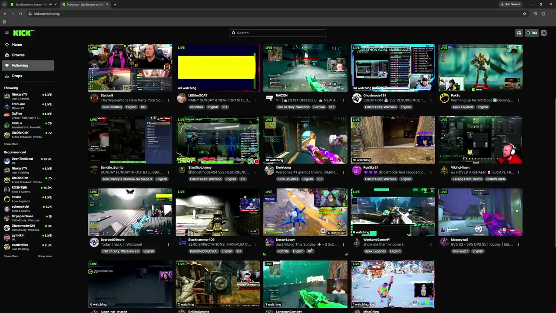This screenshot has height=313, width=556.
Task: Open a new browser tab
Action: (x=115, y=4)
